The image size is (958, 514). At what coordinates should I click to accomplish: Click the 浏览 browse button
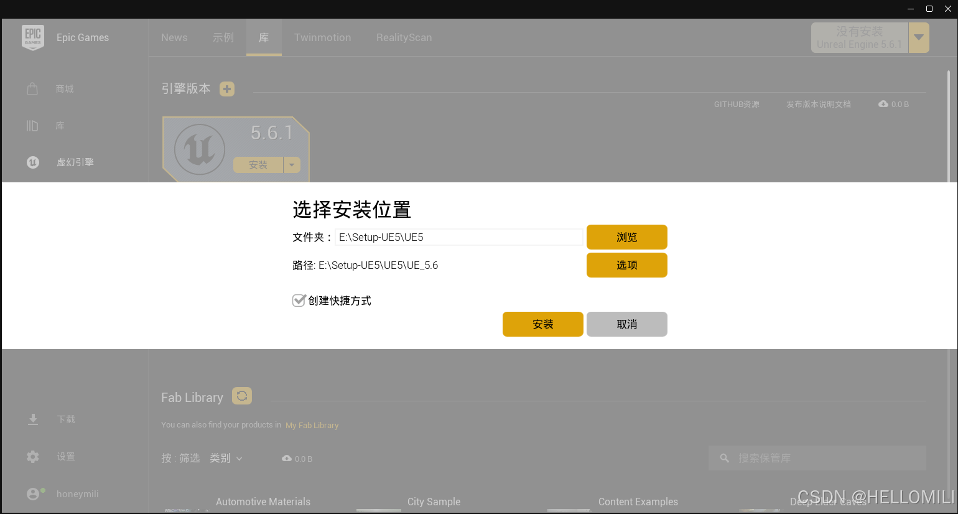tap(627, 237)
